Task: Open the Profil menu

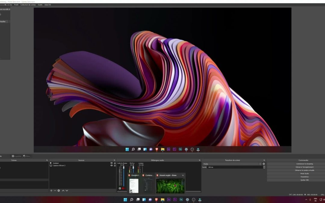Action: pyautogui.click(x=16, y=5)
